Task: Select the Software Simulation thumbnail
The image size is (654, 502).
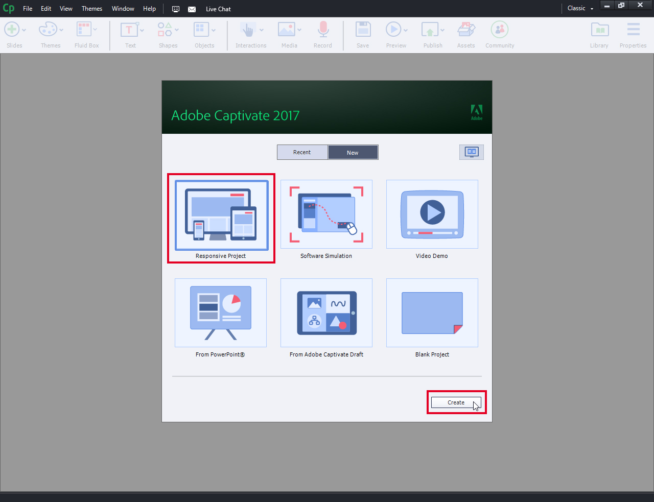Action: (x=326, y=214)
